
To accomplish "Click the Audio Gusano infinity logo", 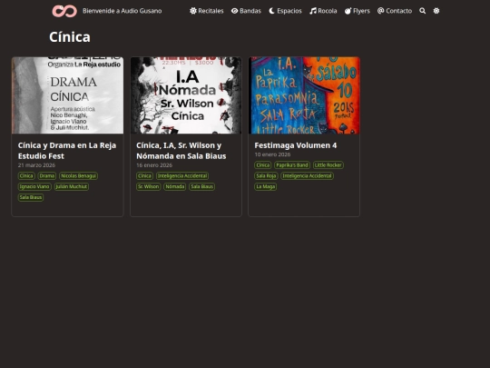I will pos(64,11).
